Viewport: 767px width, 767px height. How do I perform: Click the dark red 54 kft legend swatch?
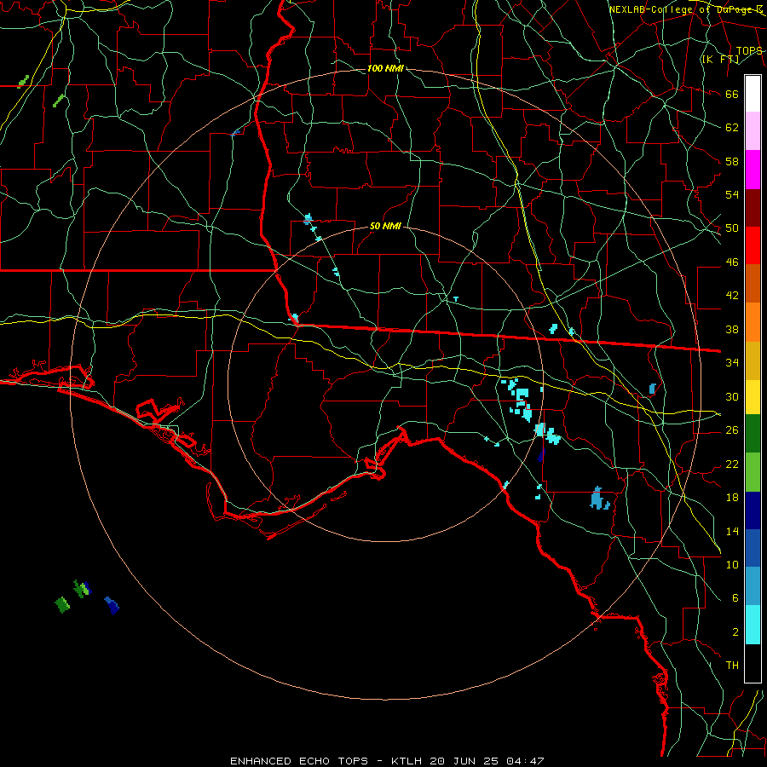tap(753, 208)
